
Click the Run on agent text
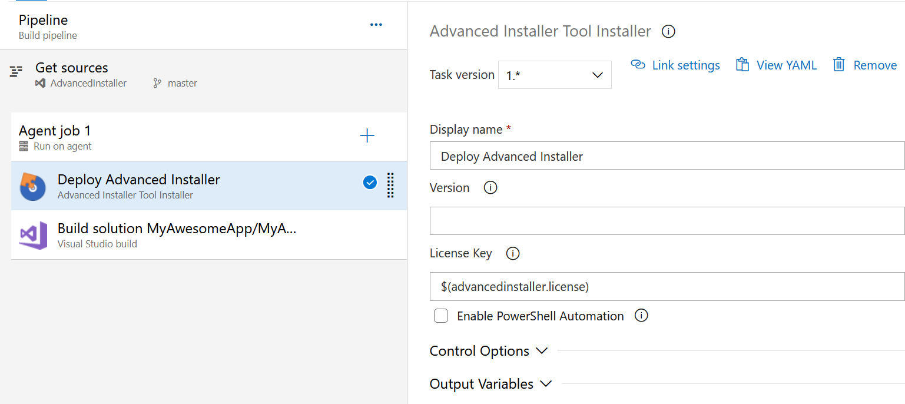point(62,146)
